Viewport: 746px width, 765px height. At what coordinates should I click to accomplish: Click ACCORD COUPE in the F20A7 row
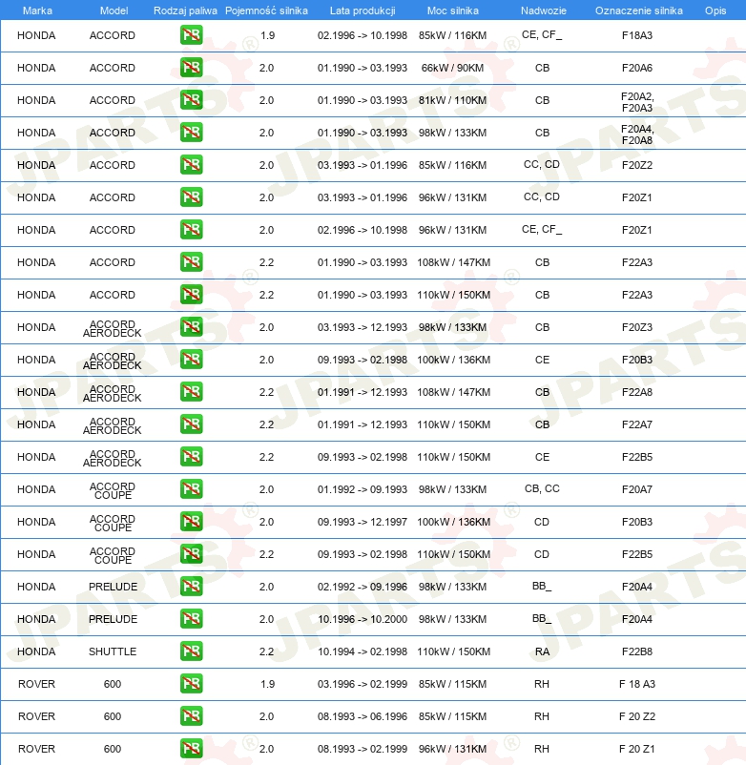point(113,490)
